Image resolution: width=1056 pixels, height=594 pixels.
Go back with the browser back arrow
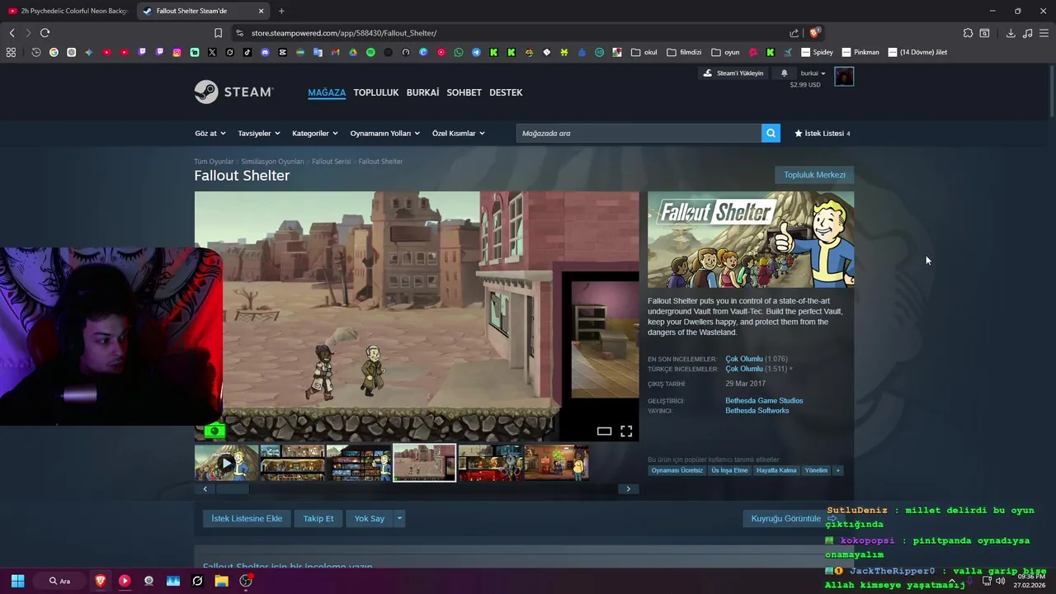12,33
